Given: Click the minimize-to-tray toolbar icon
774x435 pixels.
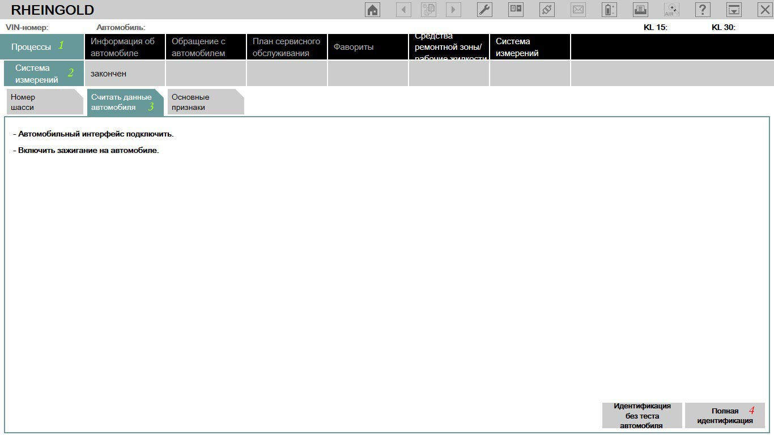Looking at the screenshot, I should 734,10.
